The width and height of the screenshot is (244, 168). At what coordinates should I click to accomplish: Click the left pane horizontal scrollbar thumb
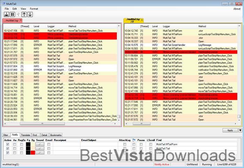click(x=42, y=124)
